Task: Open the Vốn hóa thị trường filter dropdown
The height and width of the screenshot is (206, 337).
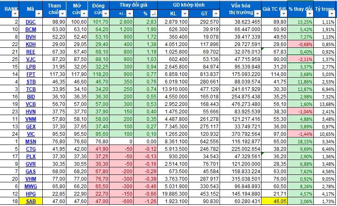Action: pos(257,14)
